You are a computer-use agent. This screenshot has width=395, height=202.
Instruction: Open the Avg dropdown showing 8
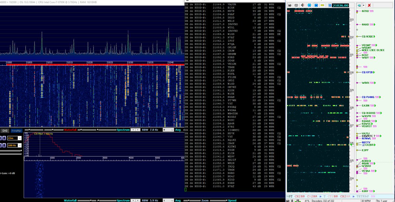click(x=168, y=130)
